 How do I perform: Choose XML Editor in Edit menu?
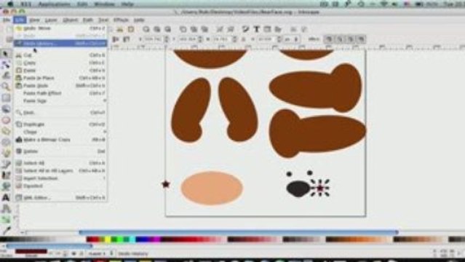click(60, 198)
